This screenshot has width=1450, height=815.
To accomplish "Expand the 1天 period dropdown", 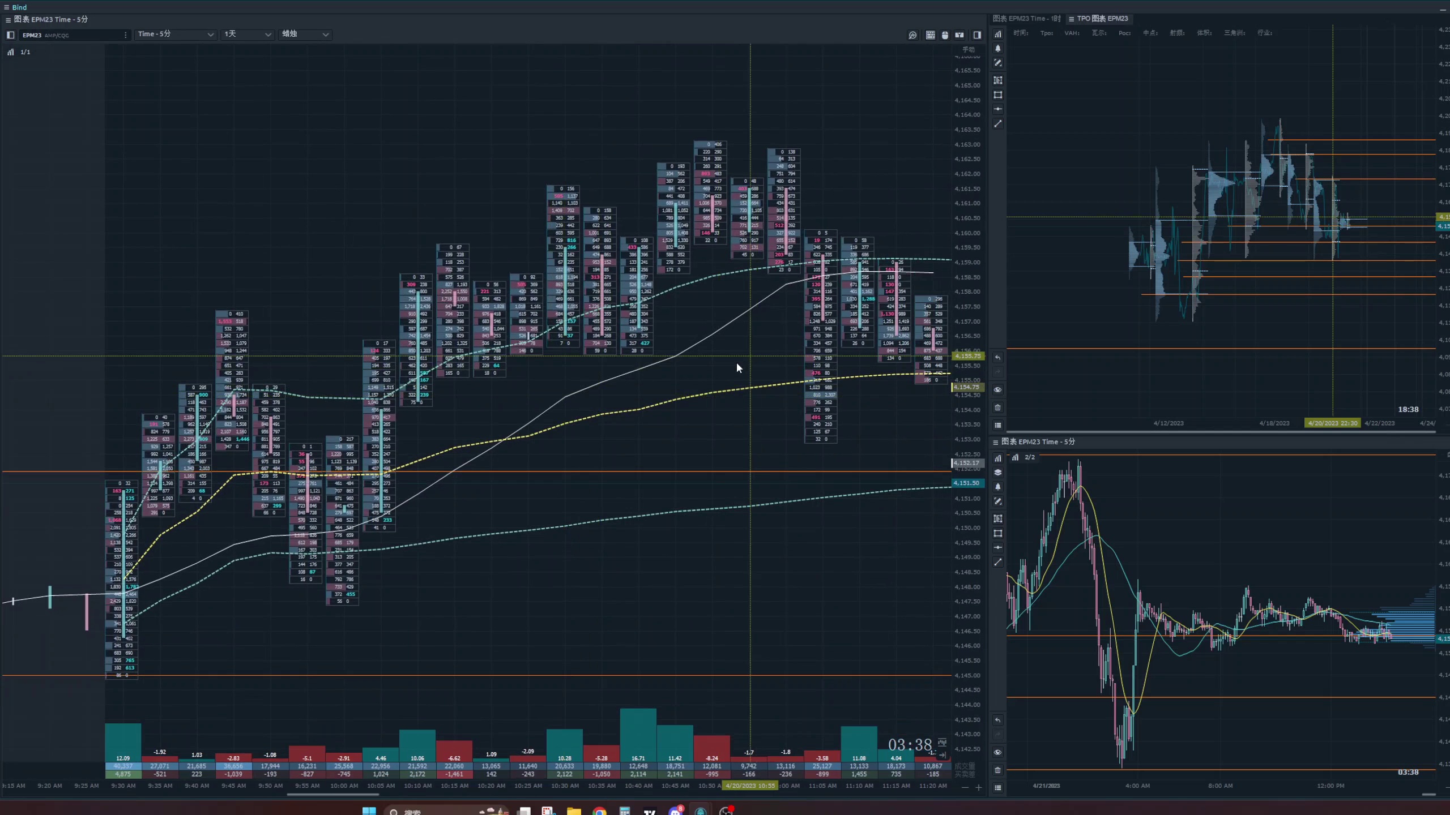I will click(x=247, y=35).
